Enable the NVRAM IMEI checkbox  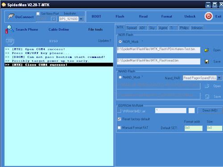[120, 111]
